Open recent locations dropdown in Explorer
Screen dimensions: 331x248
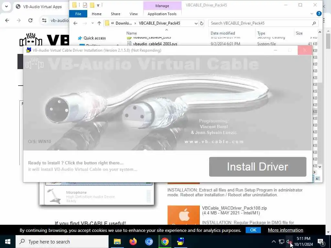(92, 23)
